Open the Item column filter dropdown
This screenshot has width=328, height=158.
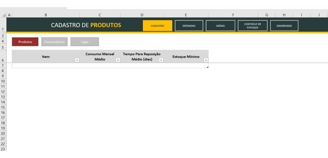pyautogui.click(x=77, y=60)
